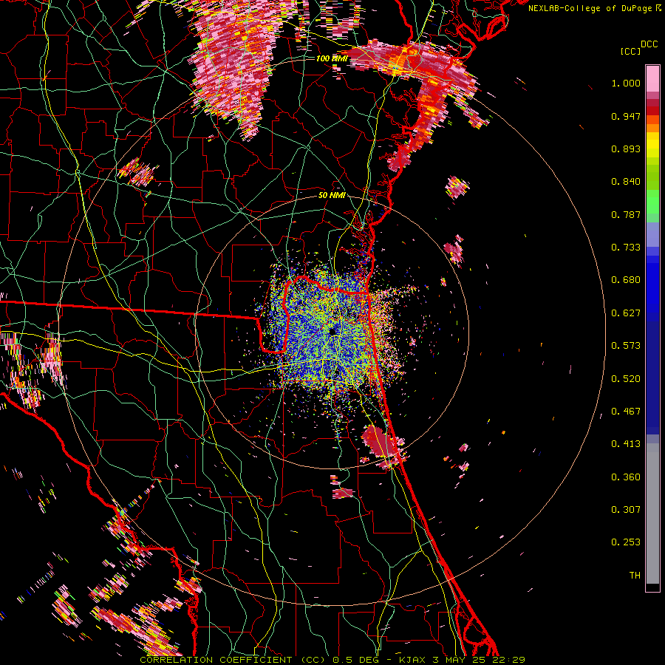The height and width of the screenshot is (665, 665).
Task: Click the 0.840 legend value
Action: pos(626,182)
